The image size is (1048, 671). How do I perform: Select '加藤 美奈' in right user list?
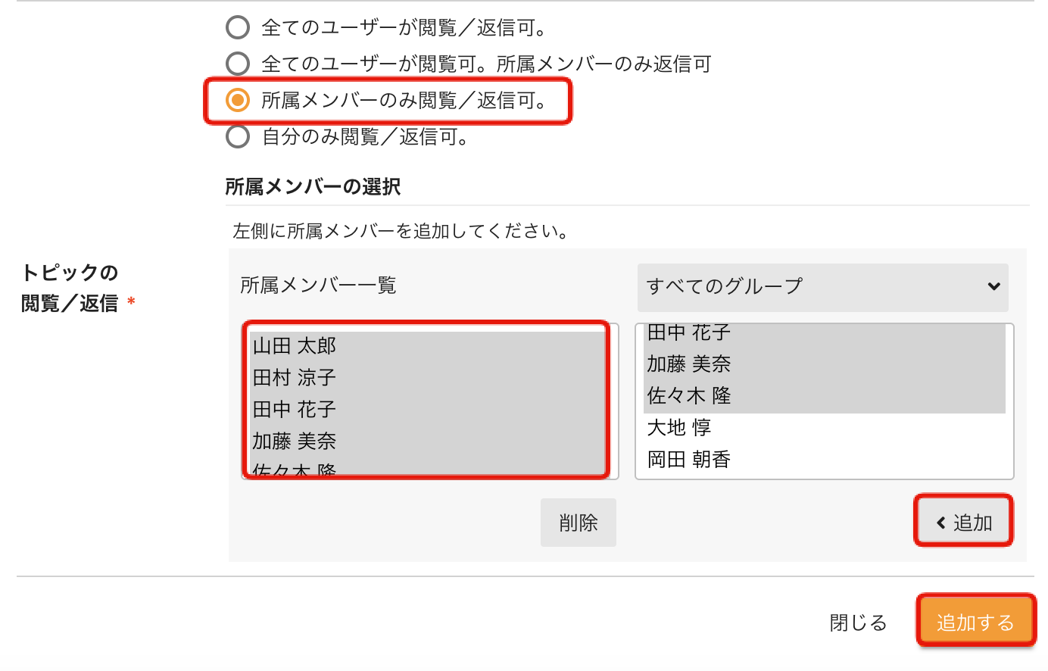(x=688, y=364)
